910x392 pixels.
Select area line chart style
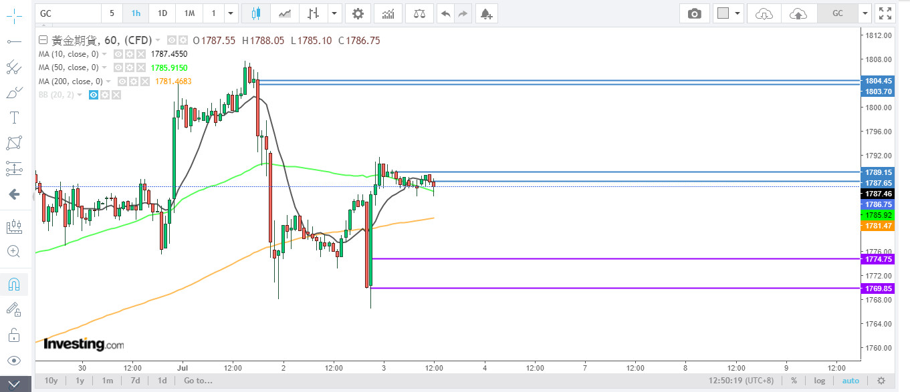[x=285, y=13]
